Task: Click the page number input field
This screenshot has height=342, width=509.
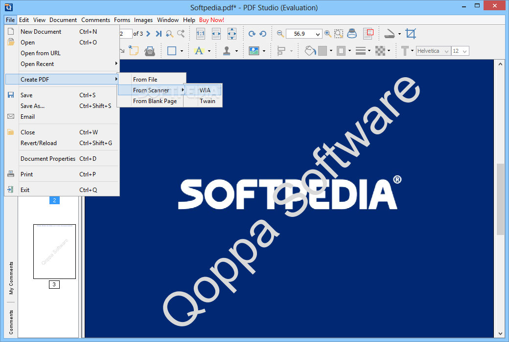Action: tap(126, 34)
